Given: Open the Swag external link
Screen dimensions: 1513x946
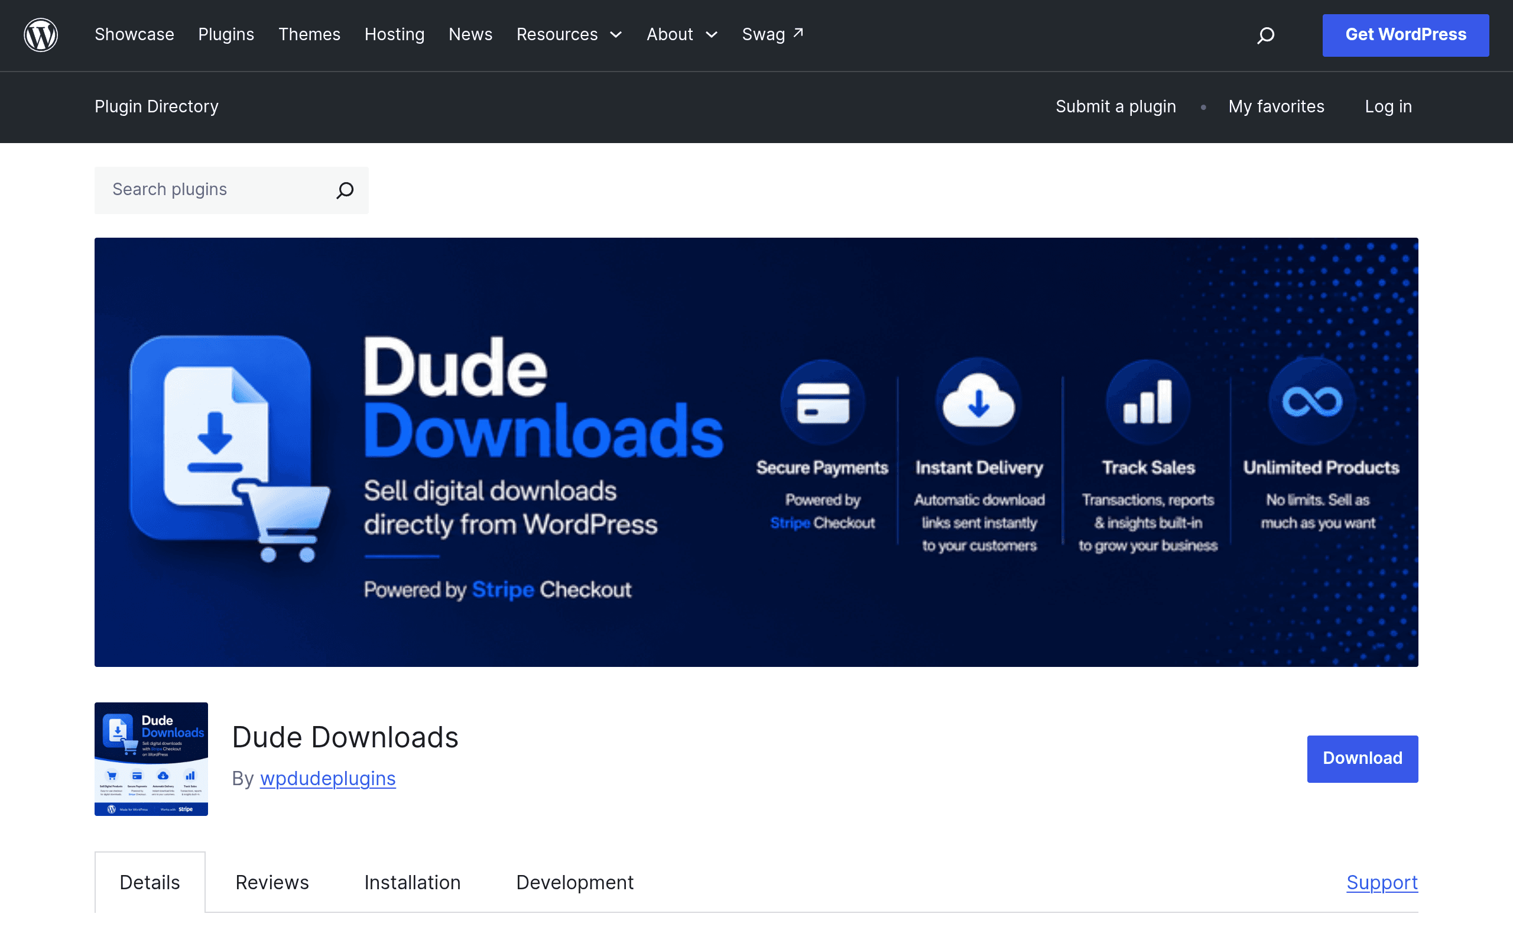Looking at the screenshot, I should [x=773, y=35].
